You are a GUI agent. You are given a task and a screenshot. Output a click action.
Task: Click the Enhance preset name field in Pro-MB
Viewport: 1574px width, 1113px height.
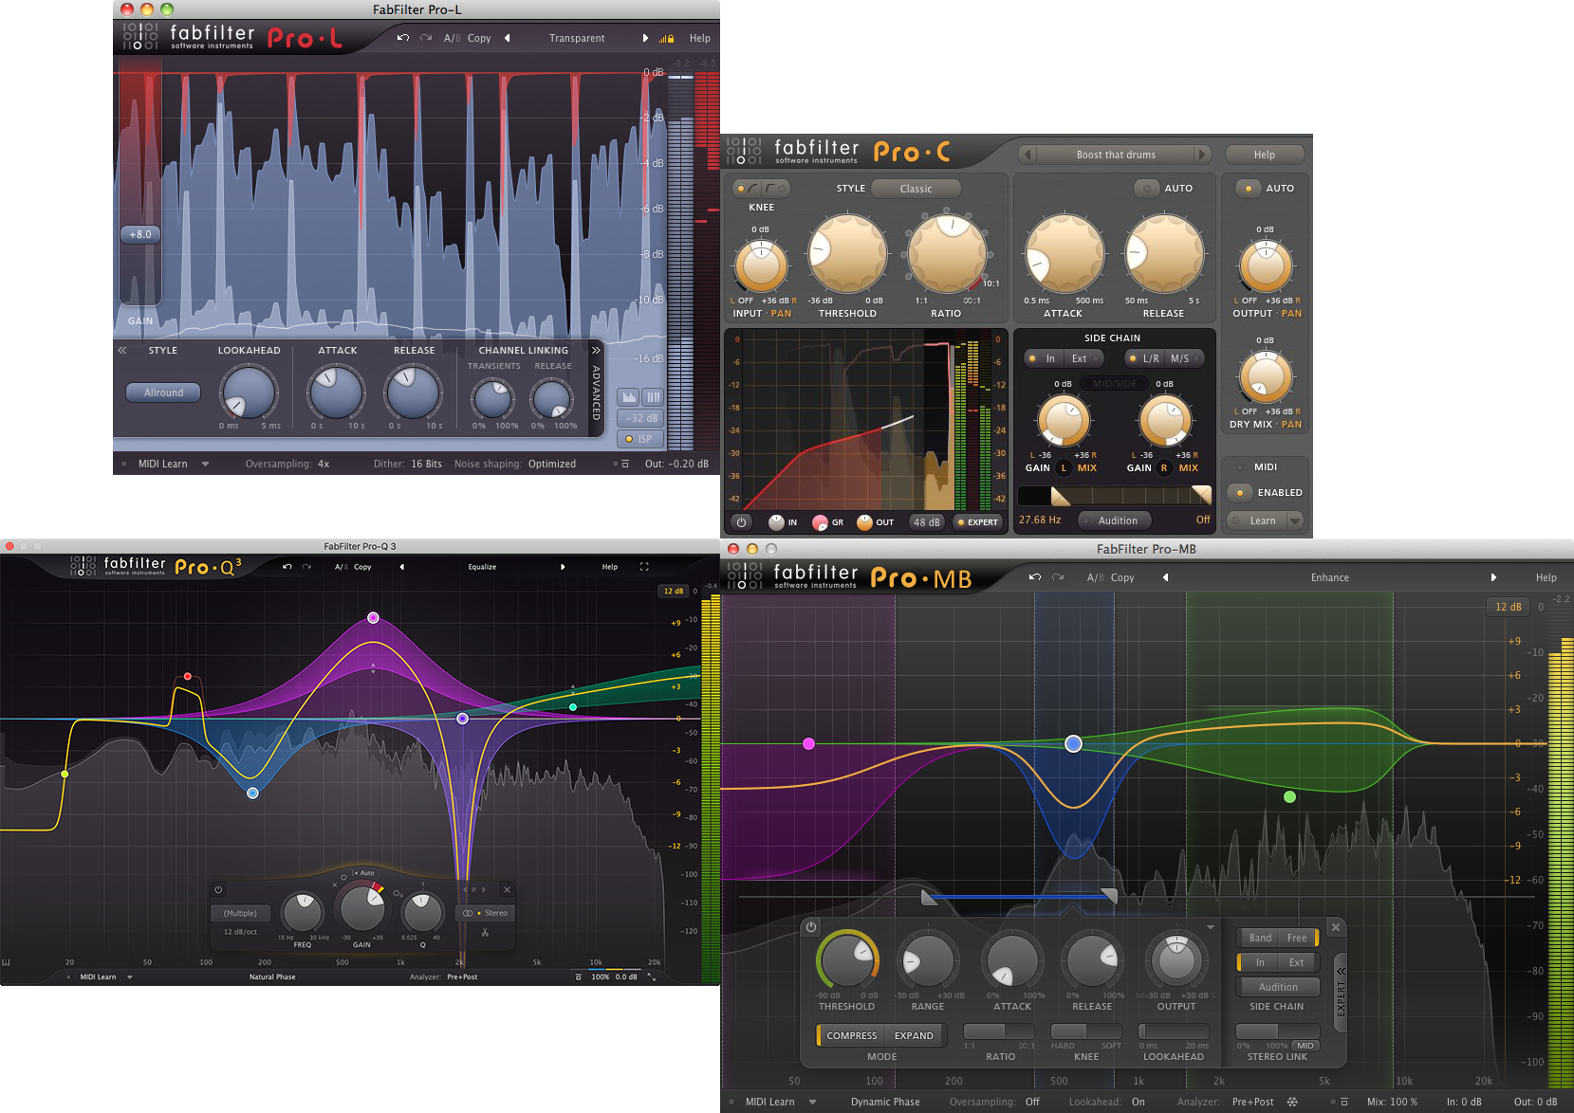1329,576
